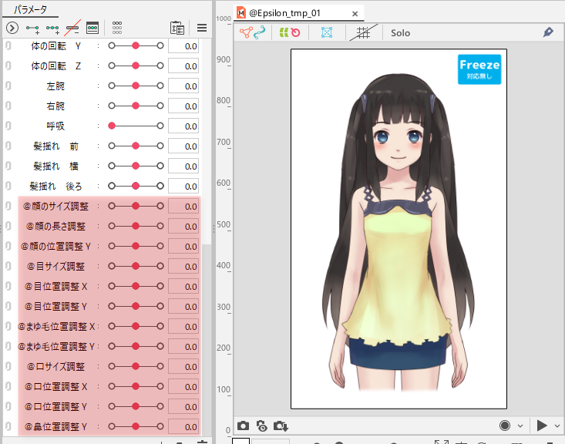The image size is (565, 444).
Task: Select the teal curved path tool icon
Action: (260, 32)
